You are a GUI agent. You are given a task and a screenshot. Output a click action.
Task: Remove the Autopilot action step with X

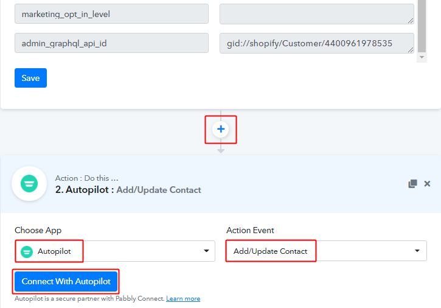(427, 184)
